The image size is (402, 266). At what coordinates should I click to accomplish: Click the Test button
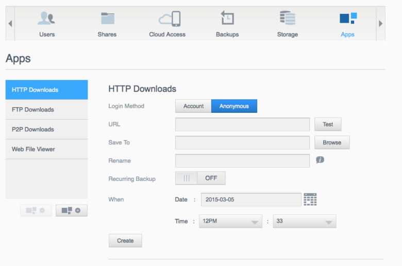pos(328,124)
